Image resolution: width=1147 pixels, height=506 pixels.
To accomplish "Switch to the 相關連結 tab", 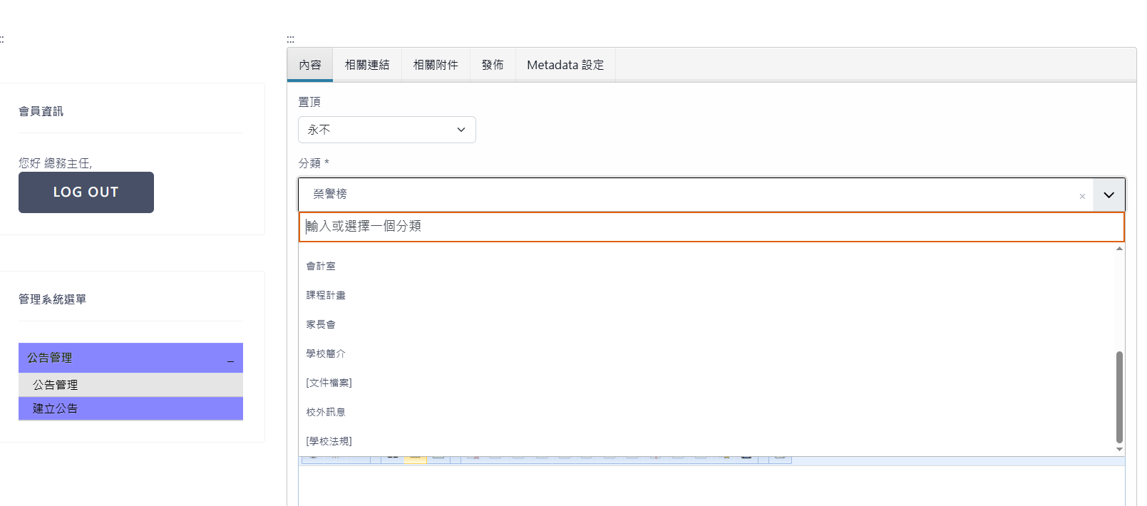I will [367, 65].
